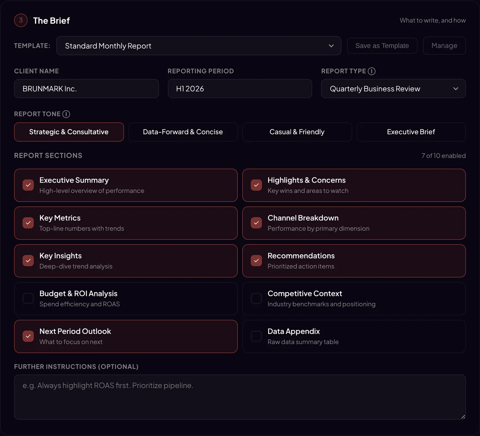Focus the Reporting Period input field
480x436 pixels.
click(x=240, y=89)
